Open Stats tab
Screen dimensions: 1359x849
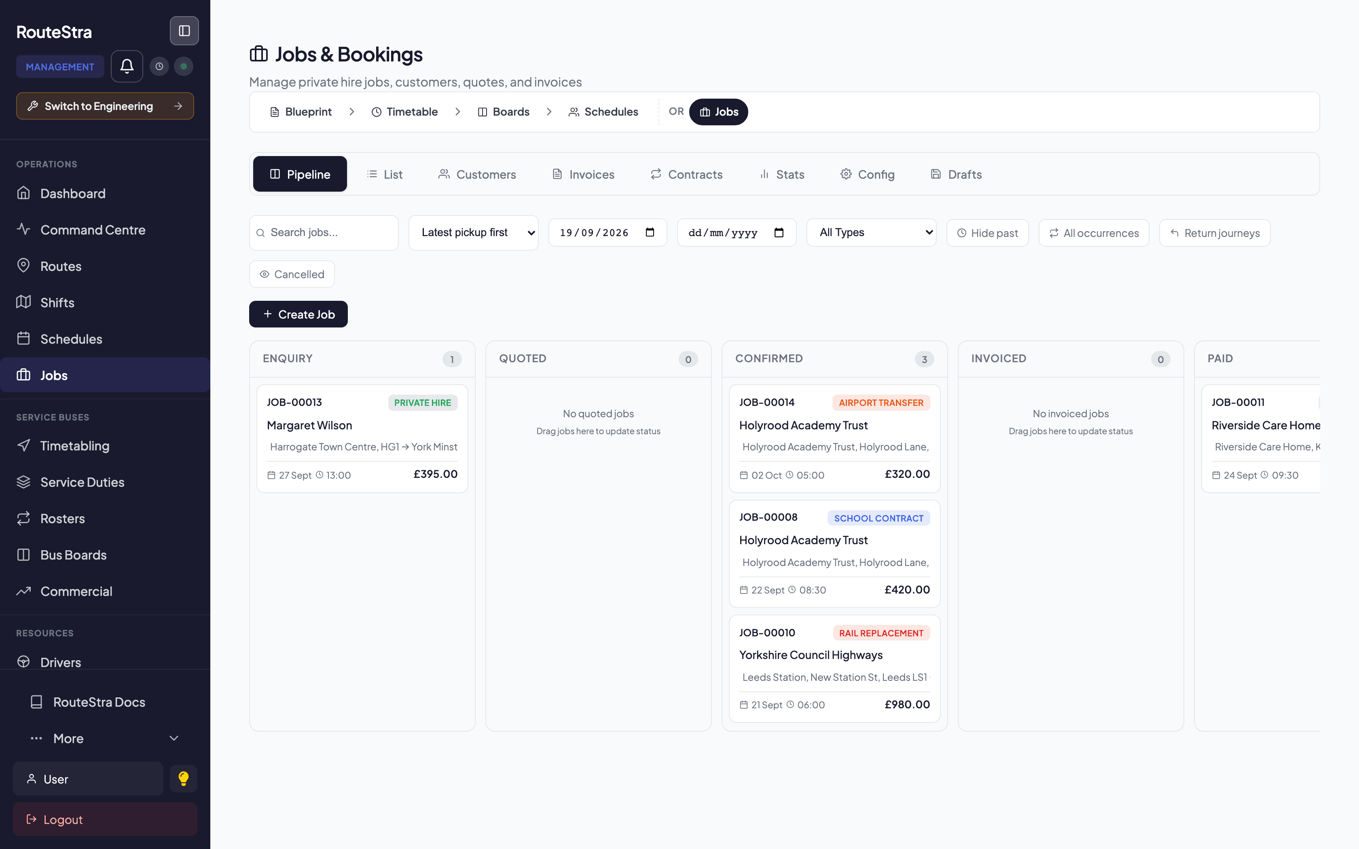782,174
